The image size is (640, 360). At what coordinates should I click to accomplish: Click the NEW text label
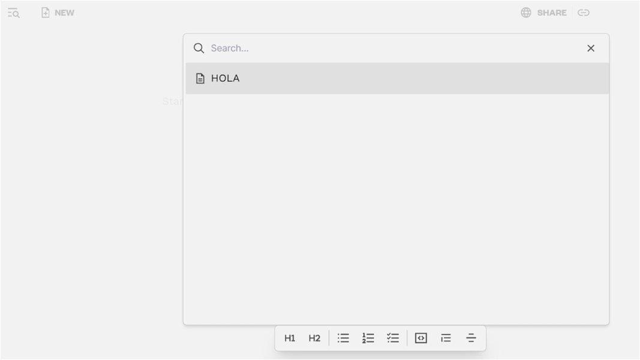click(x=65, y=13)
